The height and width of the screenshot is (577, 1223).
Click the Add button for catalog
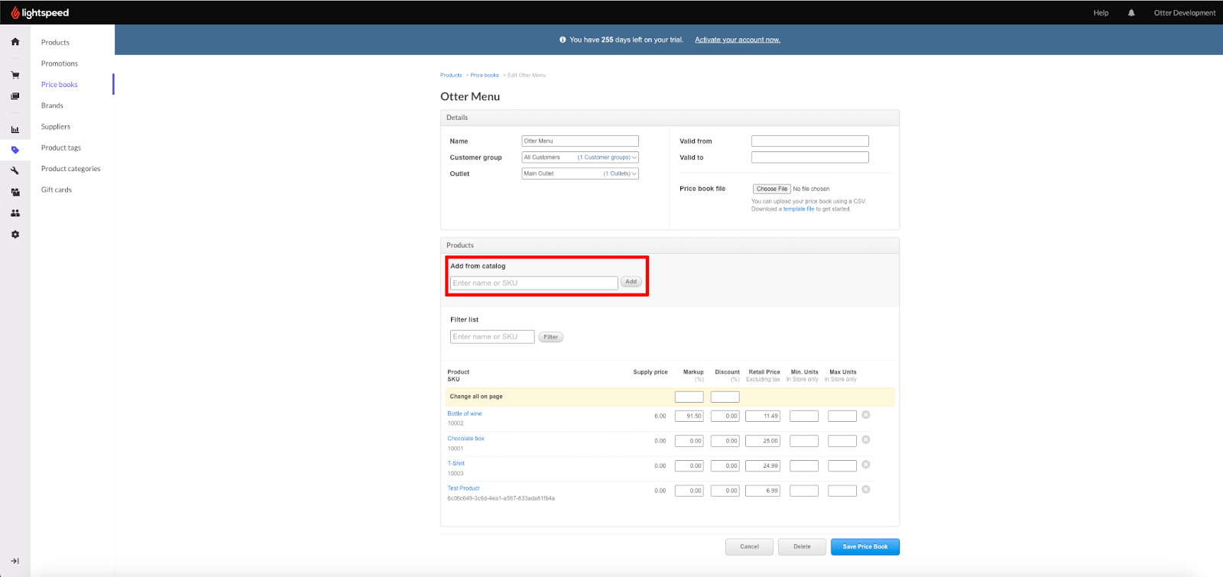631,282
